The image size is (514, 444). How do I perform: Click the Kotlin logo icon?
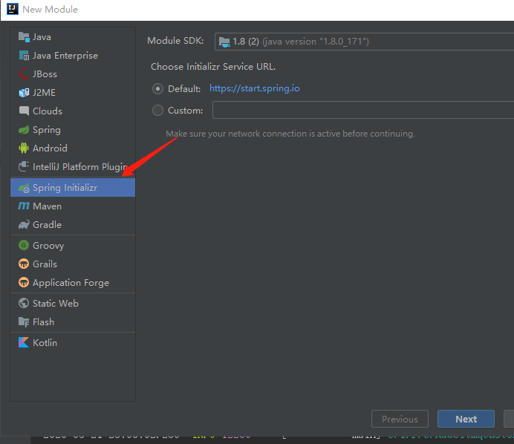point(24,342)
